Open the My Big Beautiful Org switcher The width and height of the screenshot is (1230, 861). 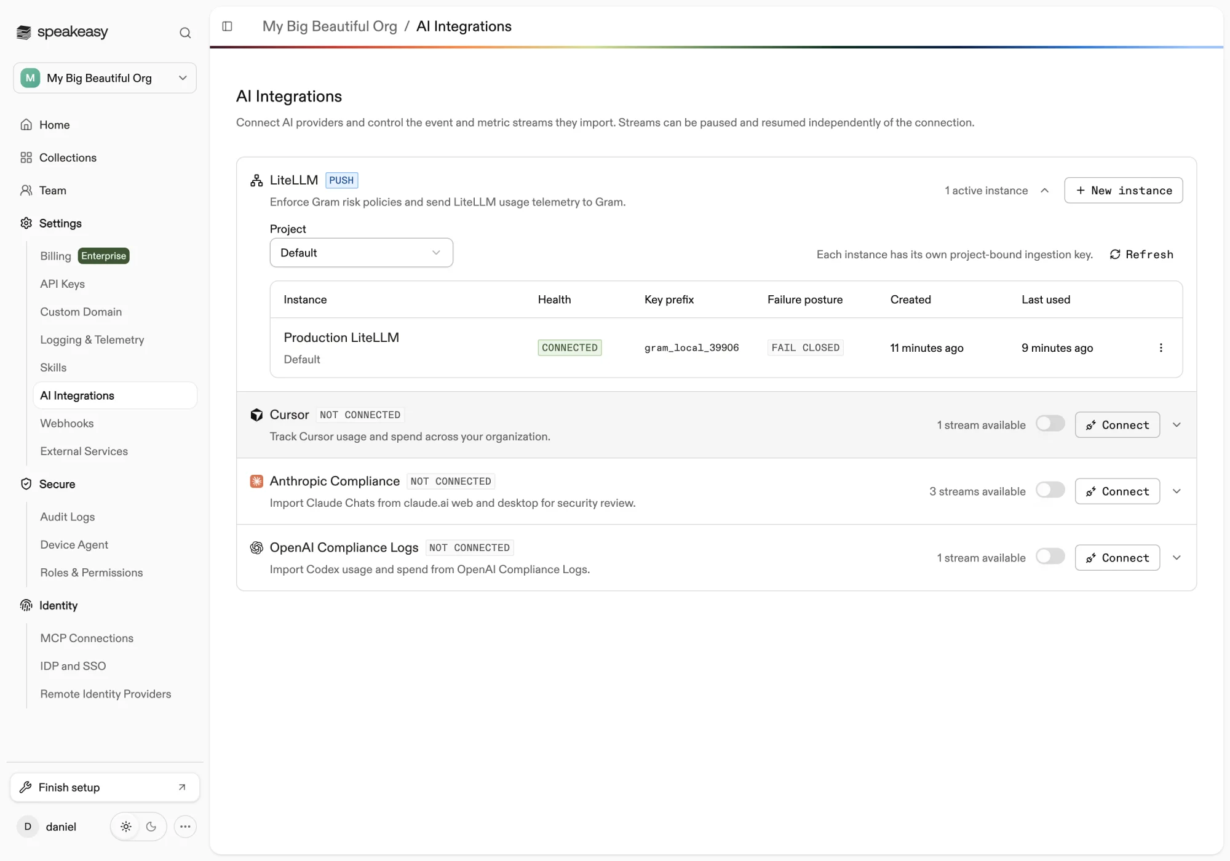click(105, 78)
